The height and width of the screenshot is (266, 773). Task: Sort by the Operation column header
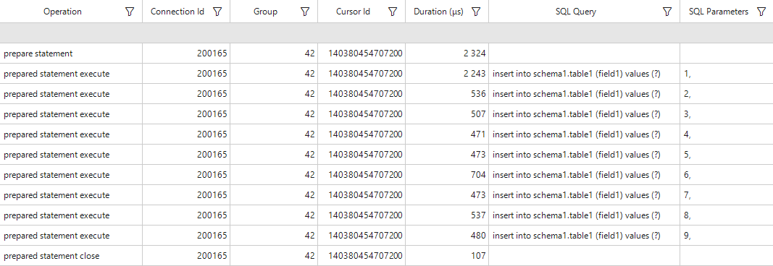[62, 12]
